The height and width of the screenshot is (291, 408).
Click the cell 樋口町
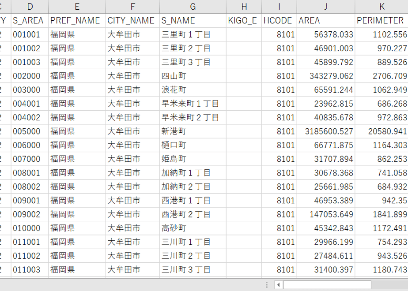click(x=193, y=145)
